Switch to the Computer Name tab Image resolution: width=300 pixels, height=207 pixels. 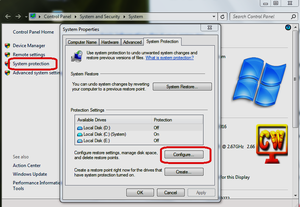tap(82, 42)
